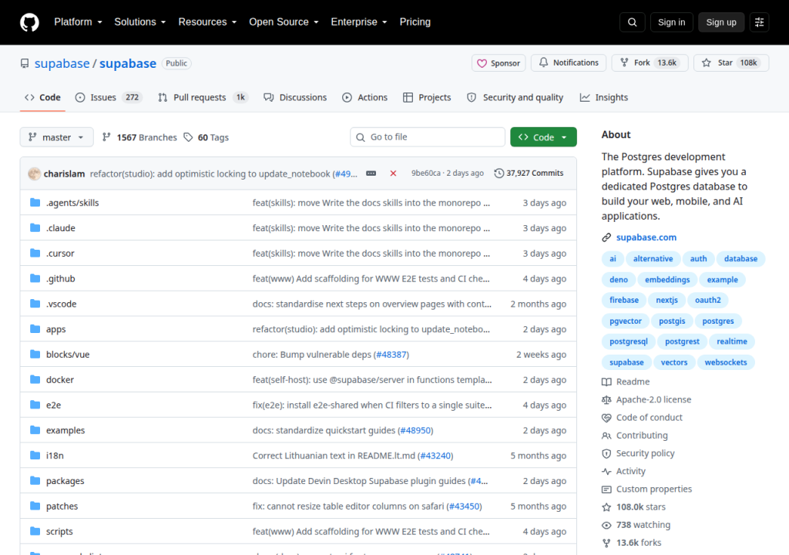Open folder icon for .claude
The image size is (789, 555).
(x=35, y=227)
